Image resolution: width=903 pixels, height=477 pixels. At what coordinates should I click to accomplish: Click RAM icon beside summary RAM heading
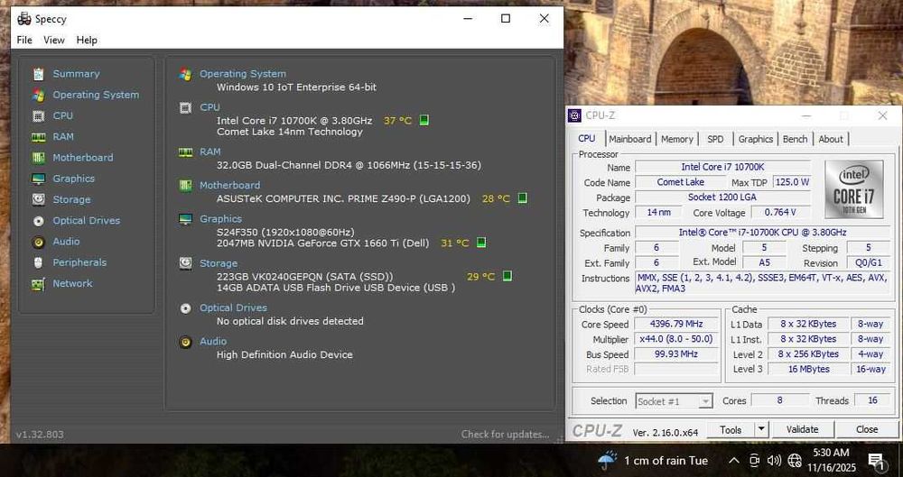click(185, 151)
